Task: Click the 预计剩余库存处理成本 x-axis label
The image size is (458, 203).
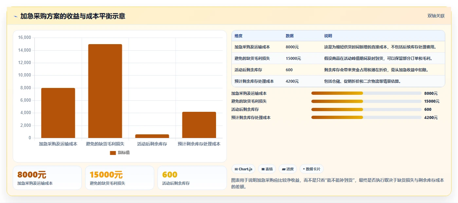Action: (199, 144)
